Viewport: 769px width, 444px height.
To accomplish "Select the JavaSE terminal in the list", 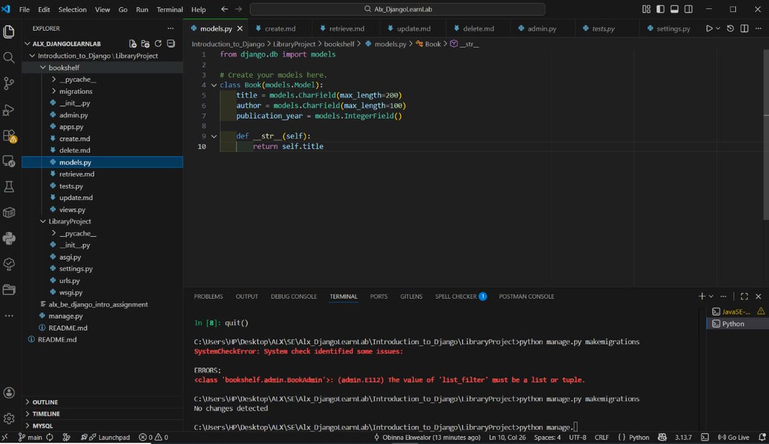I will (737, 311).
